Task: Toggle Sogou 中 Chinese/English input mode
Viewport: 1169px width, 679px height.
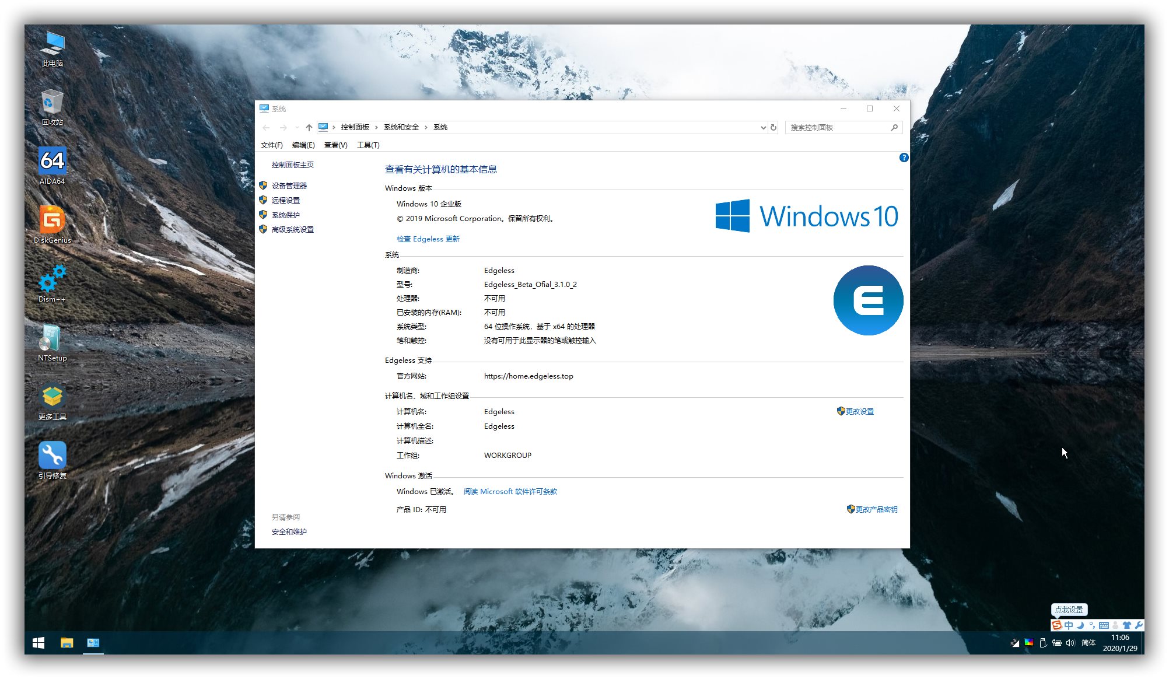Action: tap(1069, 625)
